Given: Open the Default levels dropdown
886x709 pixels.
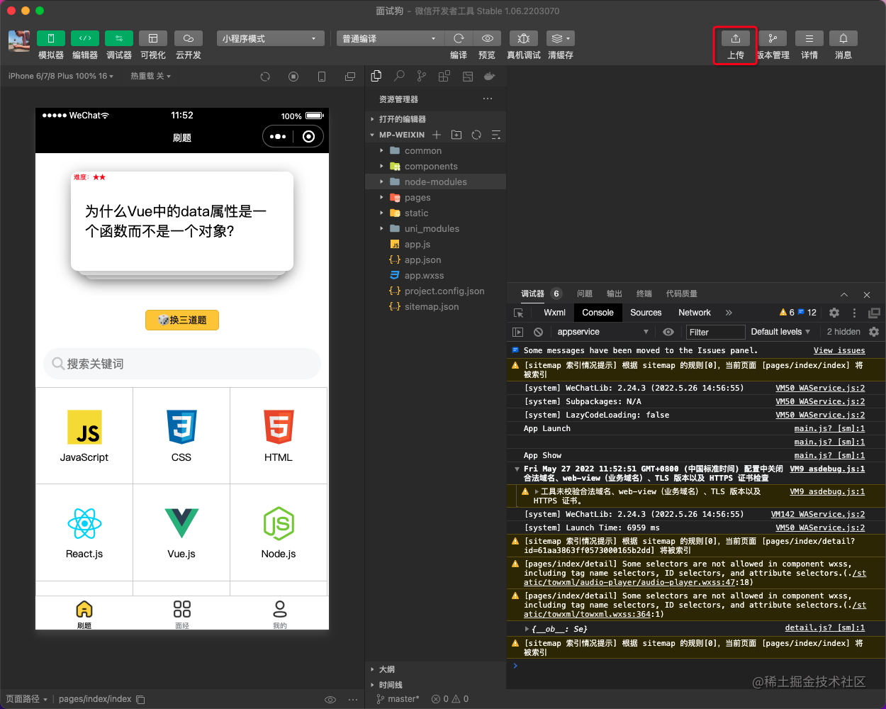Looking at the screenshot, I should 780,332.
